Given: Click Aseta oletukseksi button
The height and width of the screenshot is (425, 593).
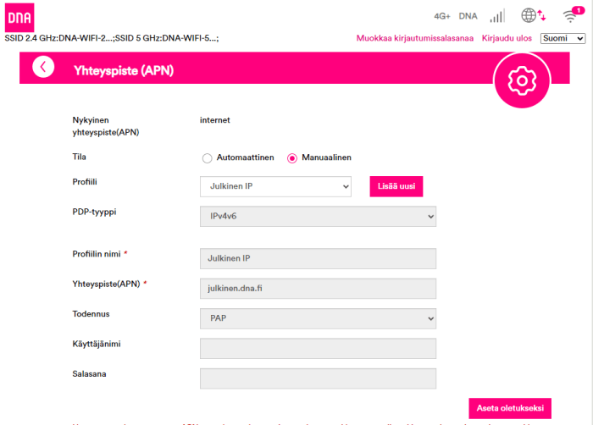Looking at the screenshot, I should [x=510, y=408].
